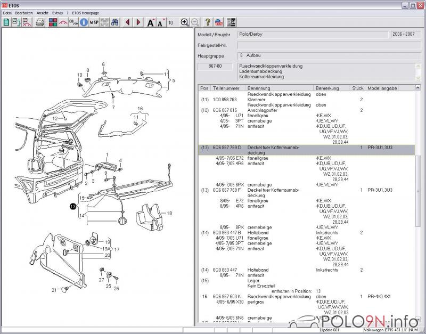Open help with the question mark icon
Image resolution: width=426 pixels, height=334 pixels.
pos(208,22)
